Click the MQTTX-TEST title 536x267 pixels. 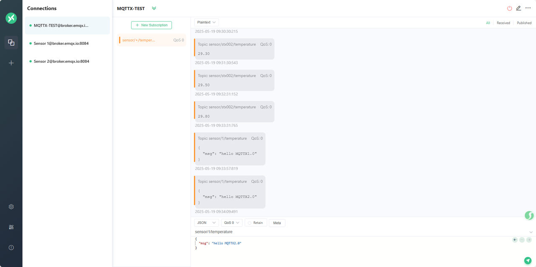(x=131, y=8)
